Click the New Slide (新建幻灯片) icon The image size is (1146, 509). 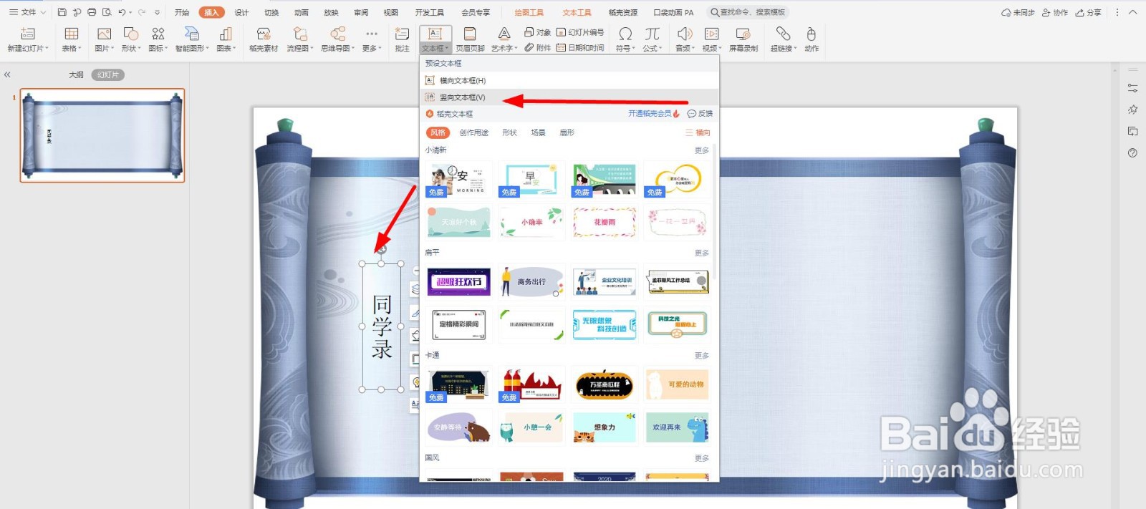28,34
